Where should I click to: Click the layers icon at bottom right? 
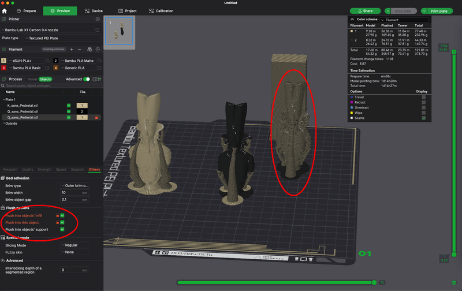[454, 283]
